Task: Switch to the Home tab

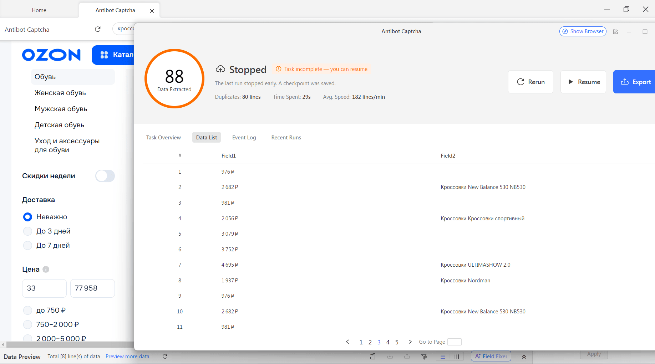Action: [x=39, y=10]
